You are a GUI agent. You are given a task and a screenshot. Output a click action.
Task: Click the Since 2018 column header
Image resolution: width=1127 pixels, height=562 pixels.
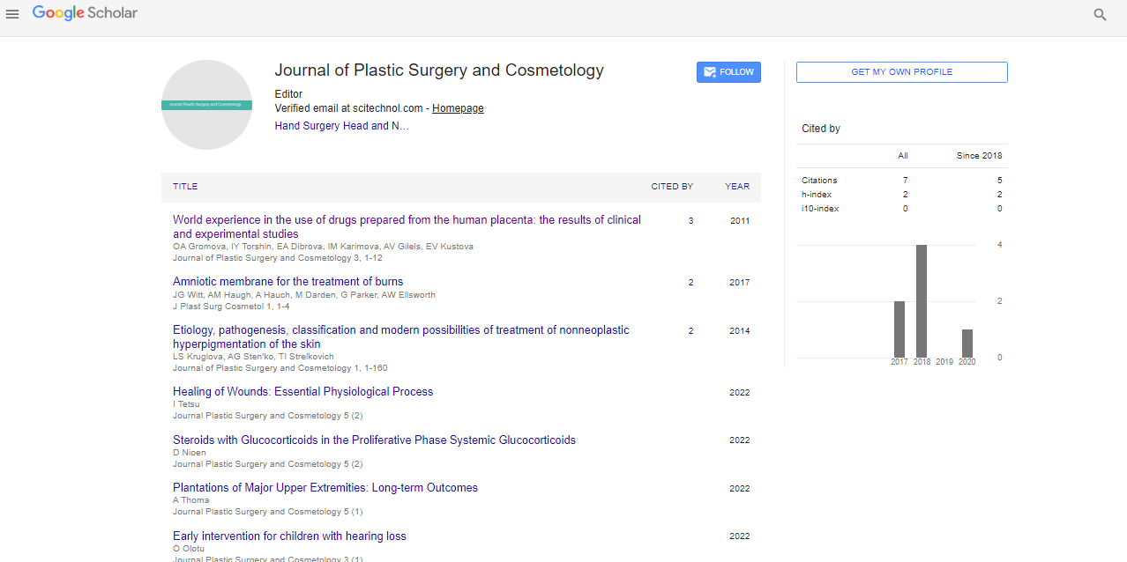[979, 156]
